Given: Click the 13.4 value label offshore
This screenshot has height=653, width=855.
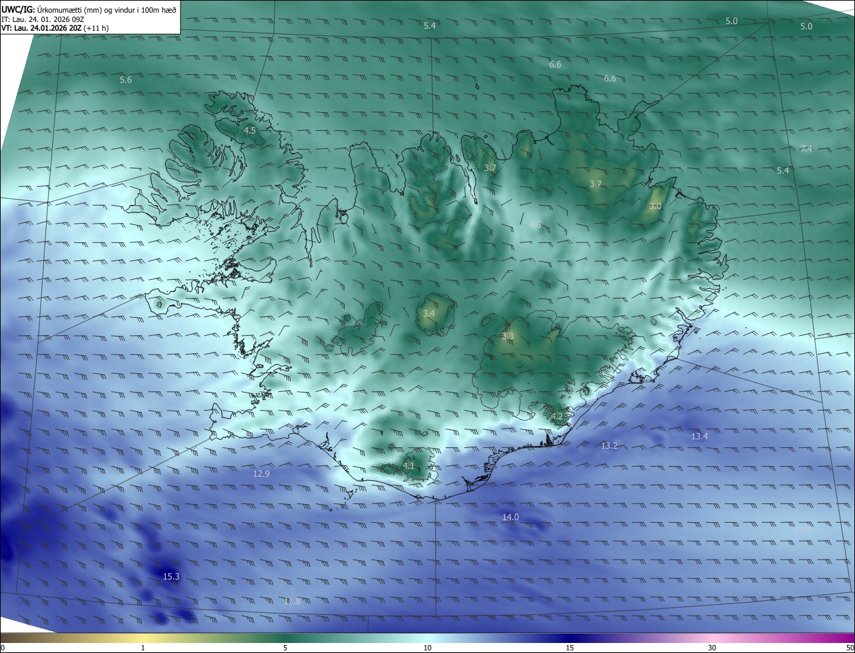Looking at the screenshot, I should [x=699, y=437].
